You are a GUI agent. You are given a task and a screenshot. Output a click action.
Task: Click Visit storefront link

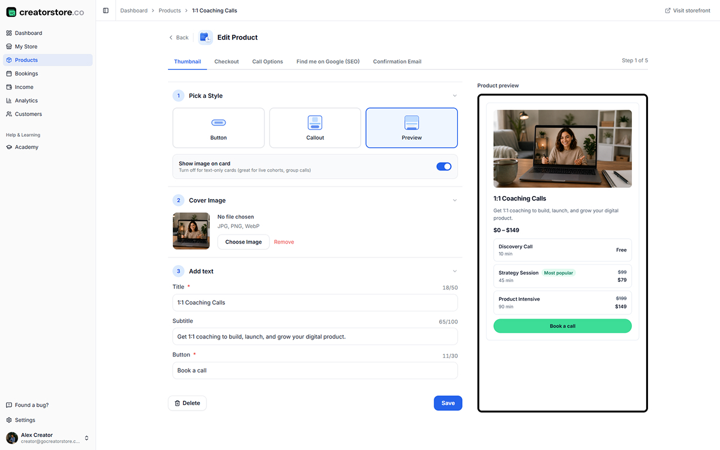click(688, 10)
